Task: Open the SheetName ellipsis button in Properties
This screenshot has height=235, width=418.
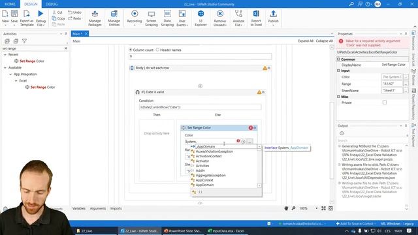Action: click(406, 91)
